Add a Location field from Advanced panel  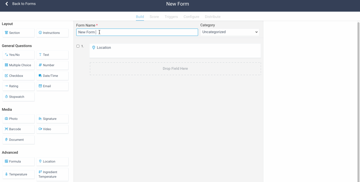coord(52,162)
